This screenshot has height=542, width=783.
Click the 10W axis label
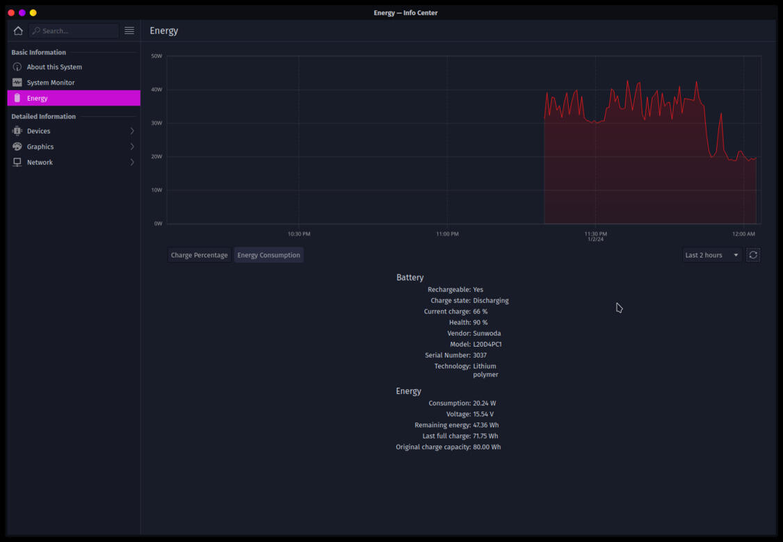coord(156,190)
